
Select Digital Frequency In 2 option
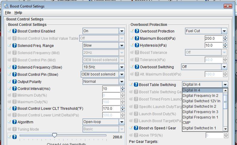(203, 96)
